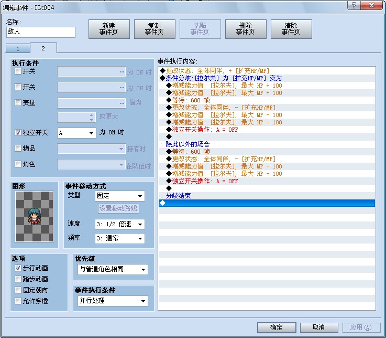
Task: Select the 除此以外的场合 line
Action: [x=267, y=144]
